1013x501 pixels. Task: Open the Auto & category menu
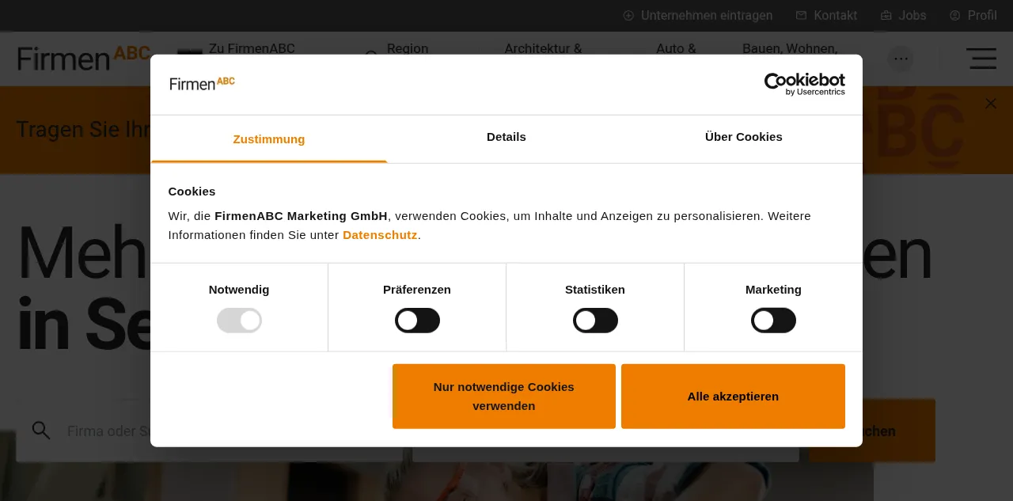tap(676, 49)
